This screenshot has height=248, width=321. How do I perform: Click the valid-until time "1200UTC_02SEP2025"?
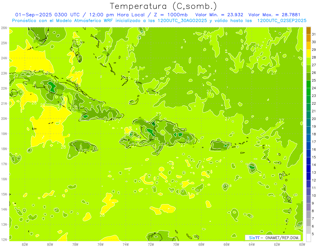click(x=282, y=21)
